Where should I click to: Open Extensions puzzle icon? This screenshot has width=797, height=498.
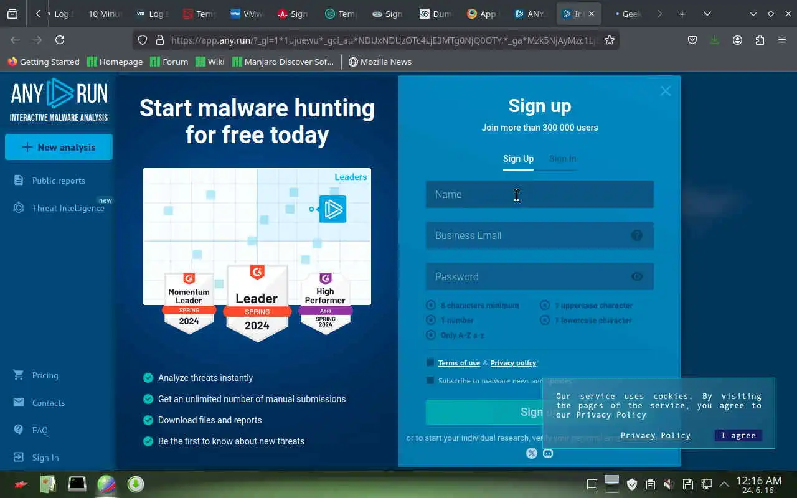click(760, 40)
